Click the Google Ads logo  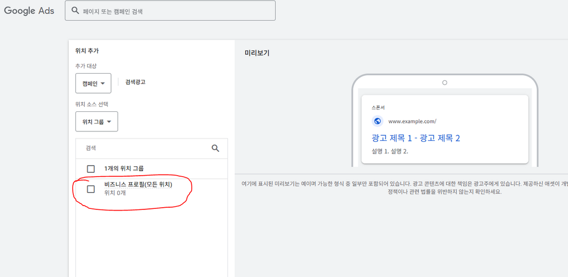pyautogui.click(x=29, y=11)
